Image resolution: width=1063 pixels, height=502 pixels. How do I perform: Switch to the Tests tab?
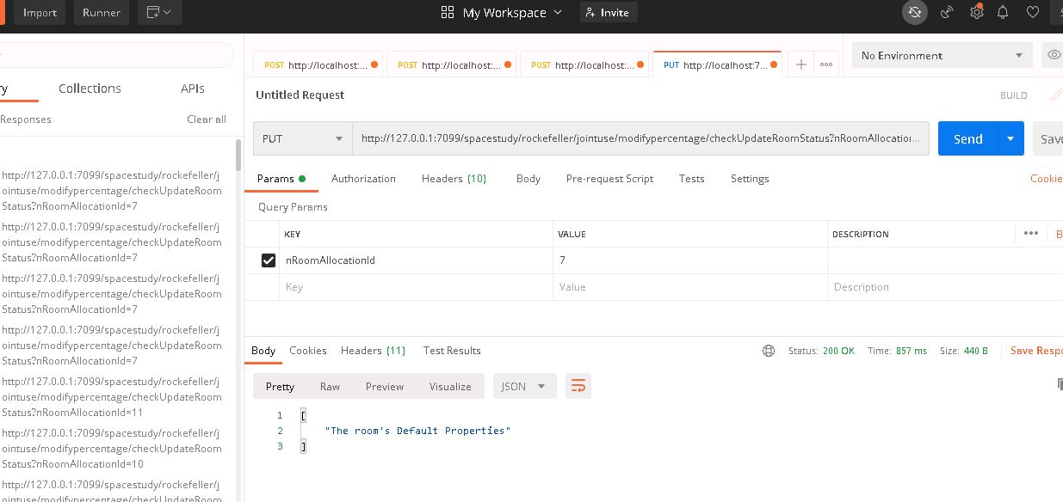coord(691,178)
